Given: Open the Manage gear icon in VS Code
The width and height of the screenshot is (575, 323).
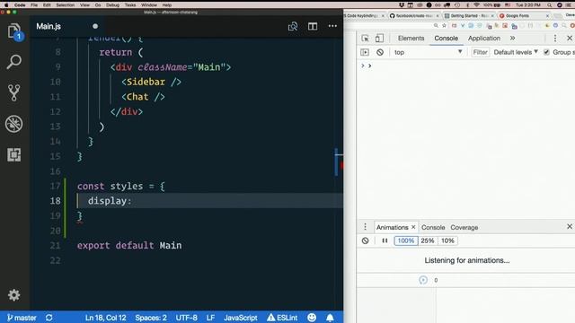Looking at the screenshot, I should click(14, 295).
